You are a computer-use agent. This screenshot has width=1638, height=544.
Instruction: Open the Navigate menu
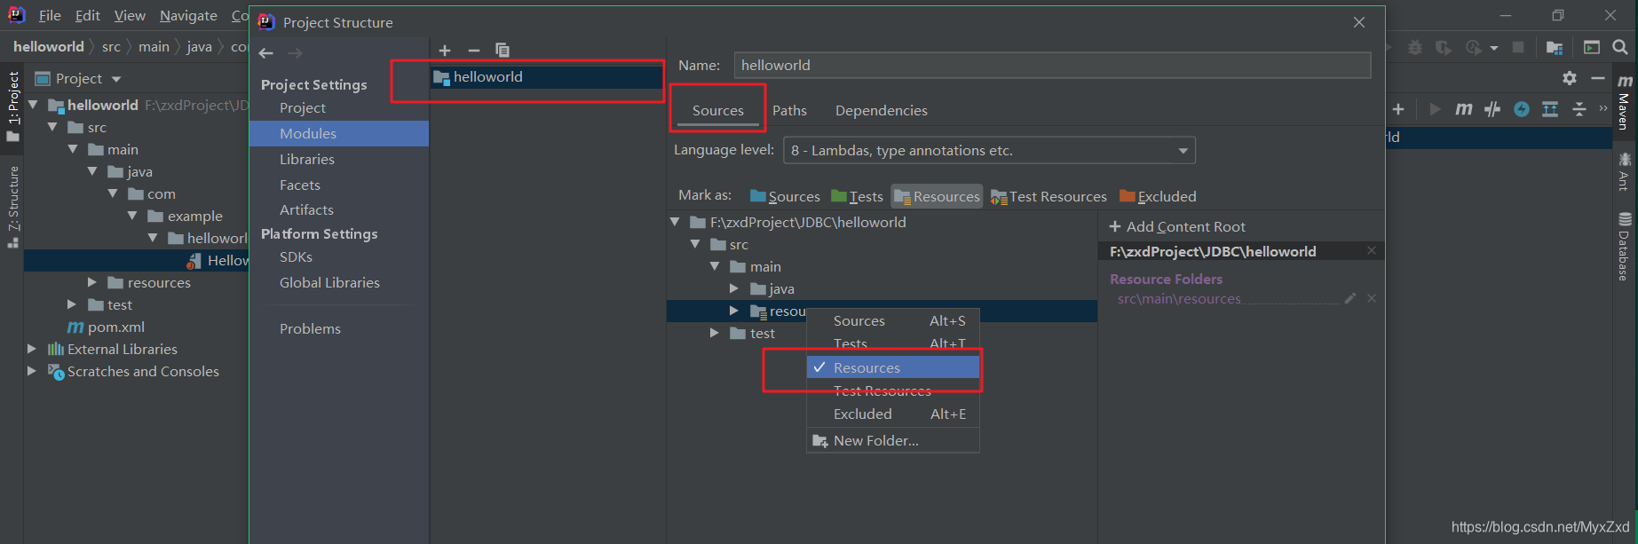coord(188,16)
